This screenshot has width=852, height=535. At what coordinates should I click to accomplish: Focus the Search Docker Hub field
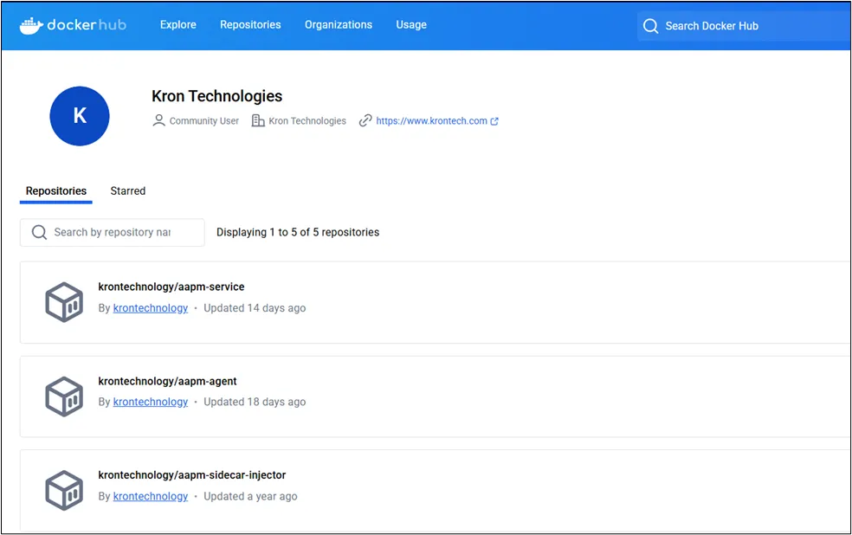click(745, 26)
